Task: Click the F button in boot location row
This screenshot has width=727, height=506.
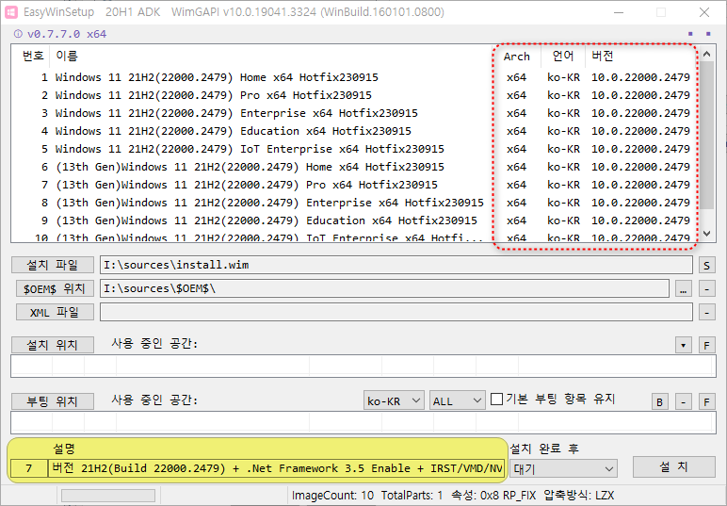Action: tap(706, 401)
